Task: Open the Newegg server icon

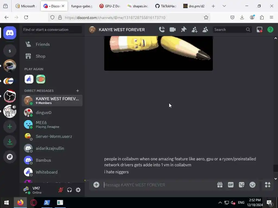Action: [10, 81]
